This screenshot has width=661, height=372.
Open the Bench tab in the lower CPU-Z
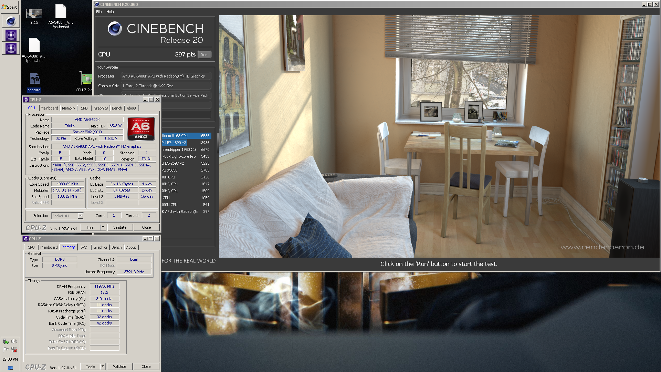pos(116,247)
